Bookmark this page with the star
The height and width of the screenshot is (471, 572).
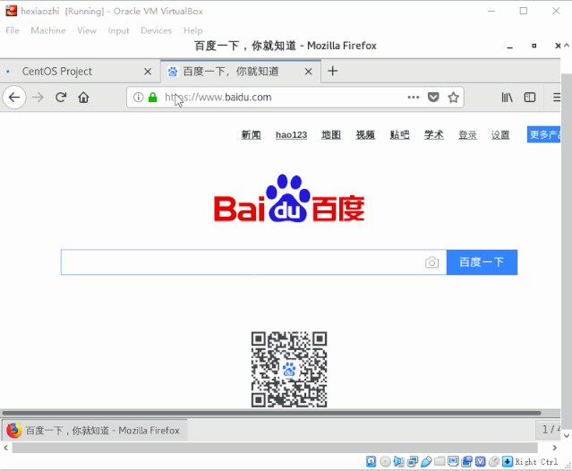click(453, 98)
